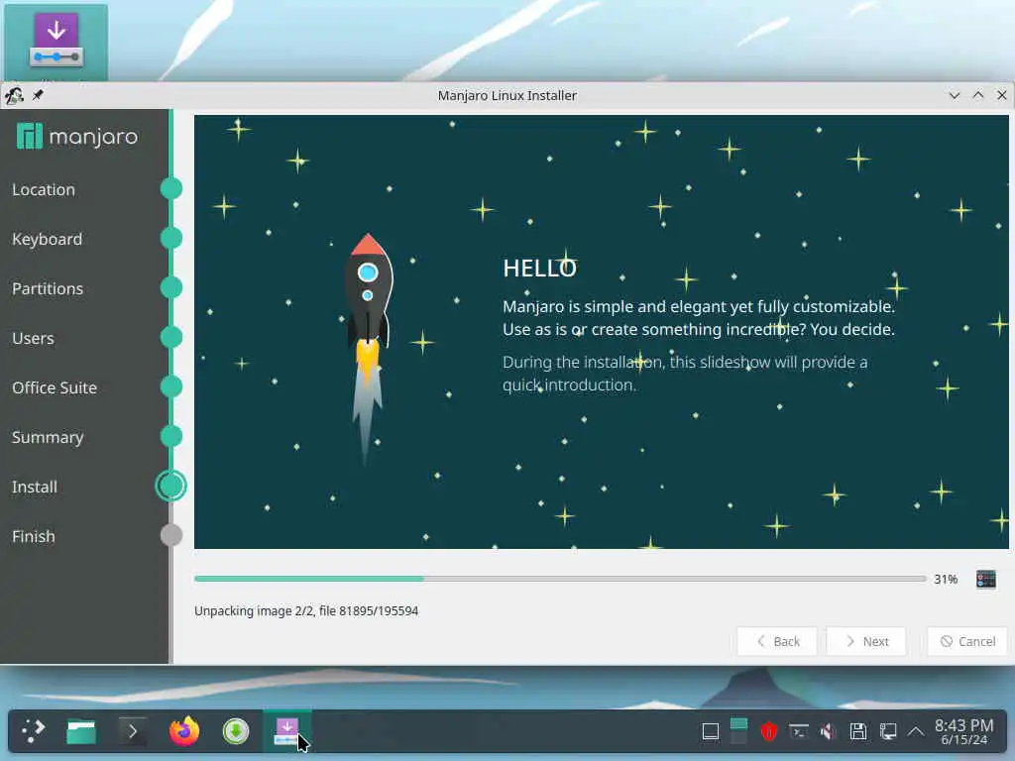
Task: Open the clock showing 8:43 PM
Action: 963,731
